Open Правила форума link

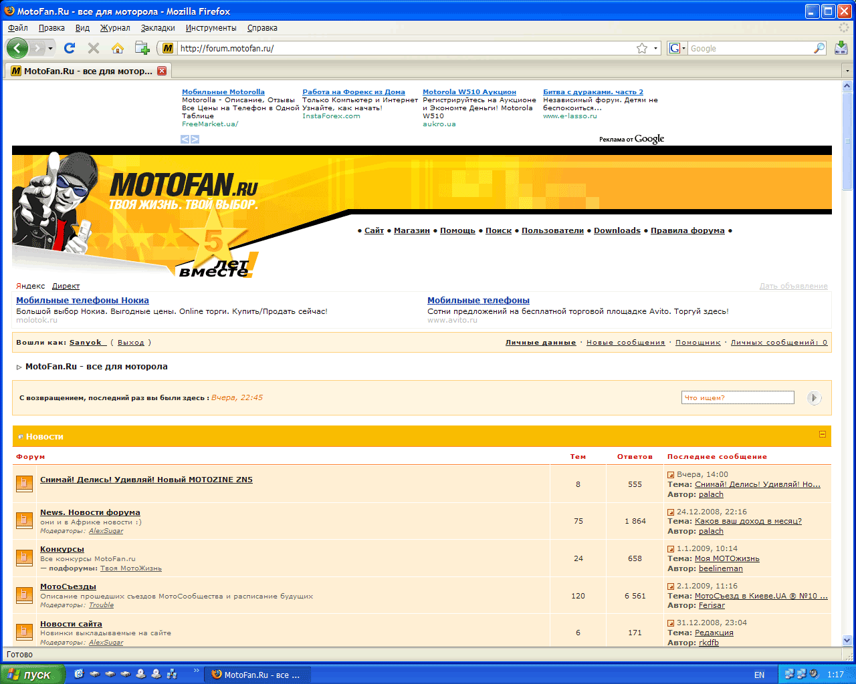coord(687,230)
